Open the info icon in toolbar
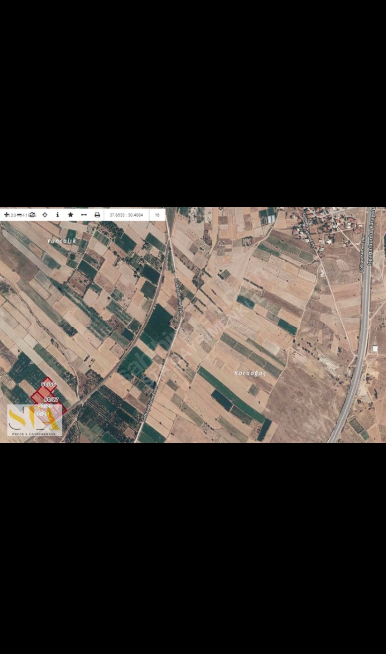 click(x=57, y=215)
